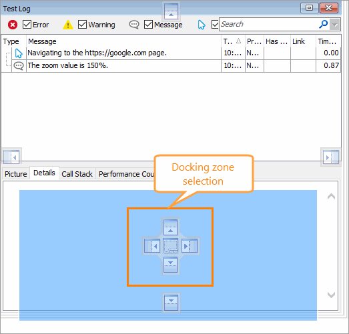The width and height of the screenshot is (349, 334).
Task: Click the Message speech bubble filter icon
Action: (134, 25)
